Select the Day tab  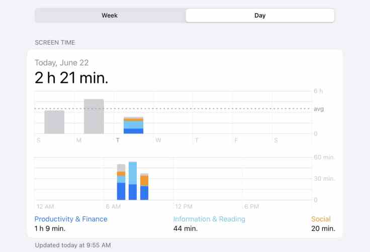point(260,16)
